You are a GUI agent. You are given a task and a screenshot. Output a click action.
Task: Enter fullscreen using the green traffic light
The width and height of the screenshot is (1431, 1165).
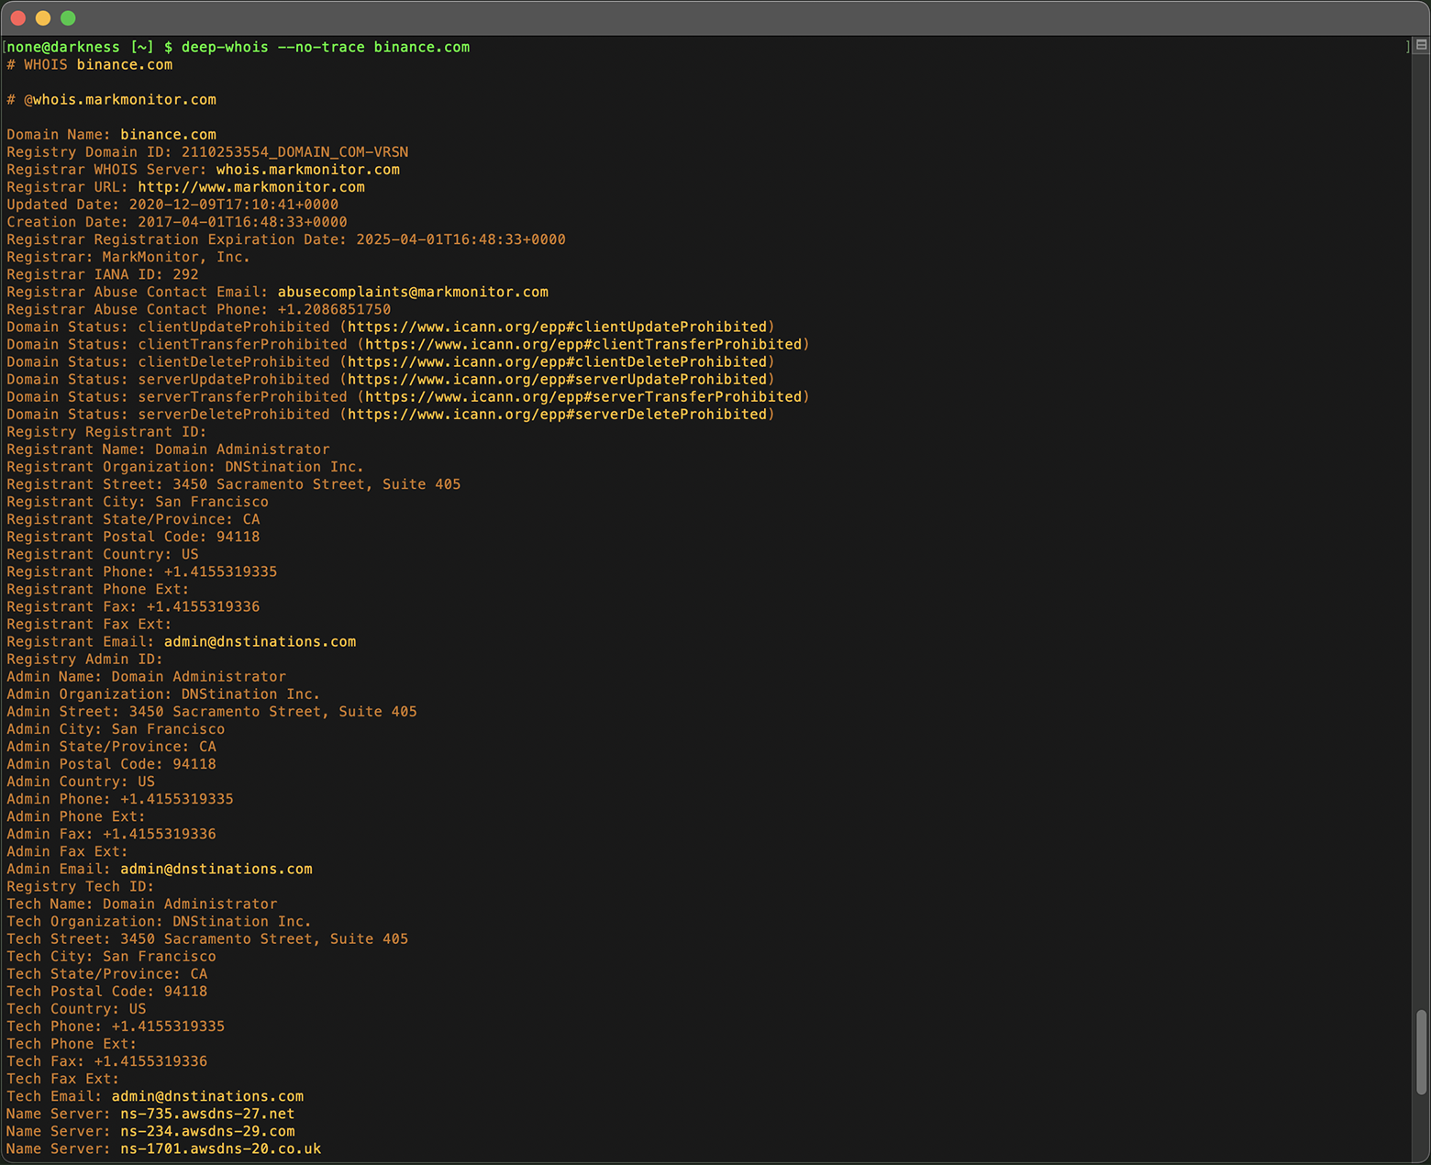tap(68, 17)
